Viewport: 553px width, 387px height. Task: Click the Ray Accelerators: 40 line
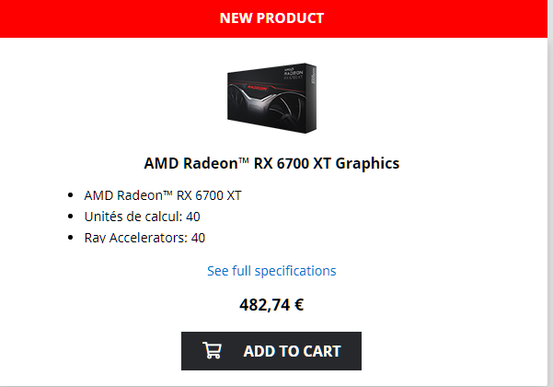[144, 238]
